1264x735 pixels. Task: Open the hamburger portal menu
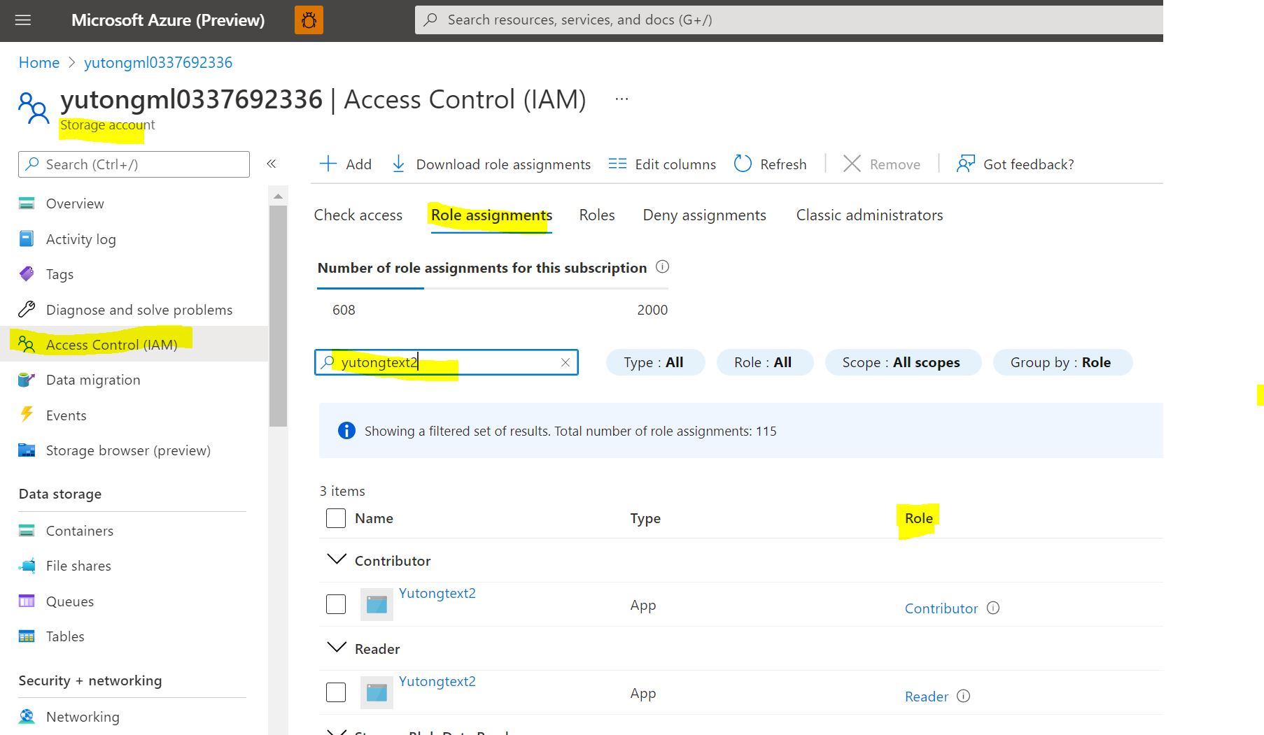(23, 20)
